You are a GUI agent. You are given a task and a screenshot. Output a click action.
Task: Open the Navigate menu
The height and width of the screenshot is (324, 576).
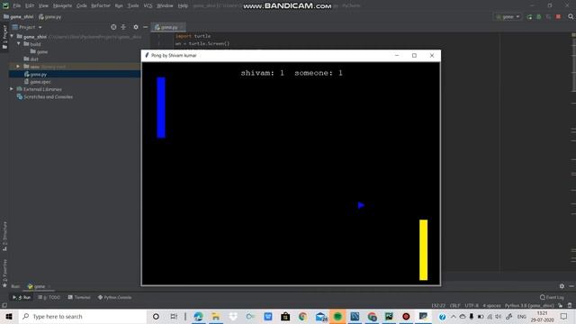[62, 5]
